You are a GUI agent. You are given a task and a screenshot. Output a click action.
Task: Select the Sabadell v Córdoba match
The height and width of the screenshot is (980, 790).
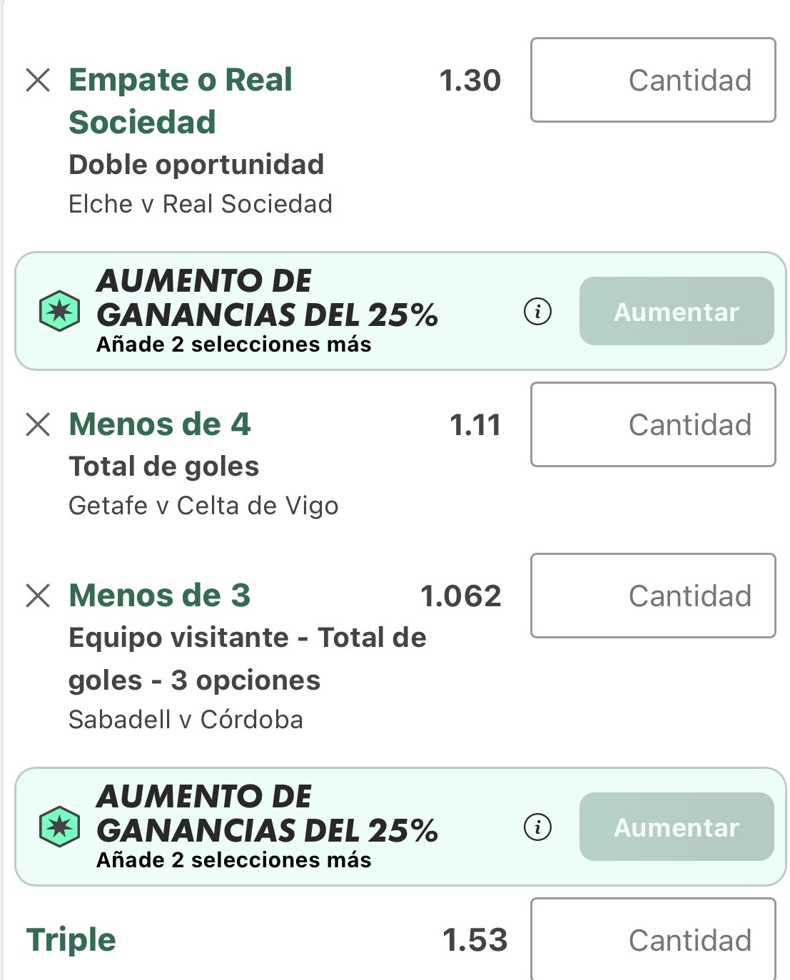186,720
